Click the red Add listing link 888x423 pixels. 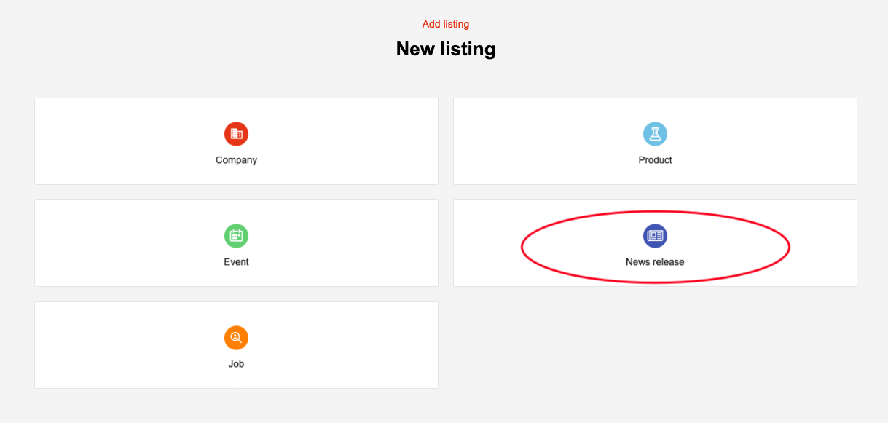(445, 25)
